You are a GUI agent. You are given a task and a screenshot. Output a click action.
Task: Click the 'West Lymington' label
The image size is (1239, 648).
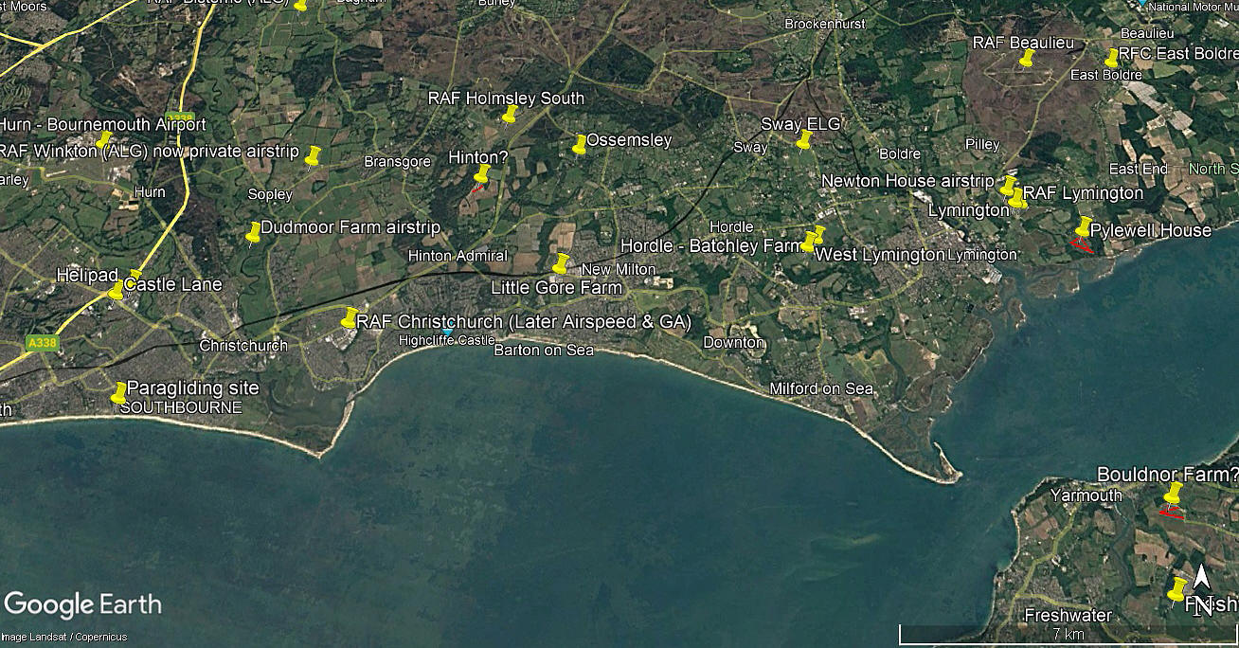(879, 255)
